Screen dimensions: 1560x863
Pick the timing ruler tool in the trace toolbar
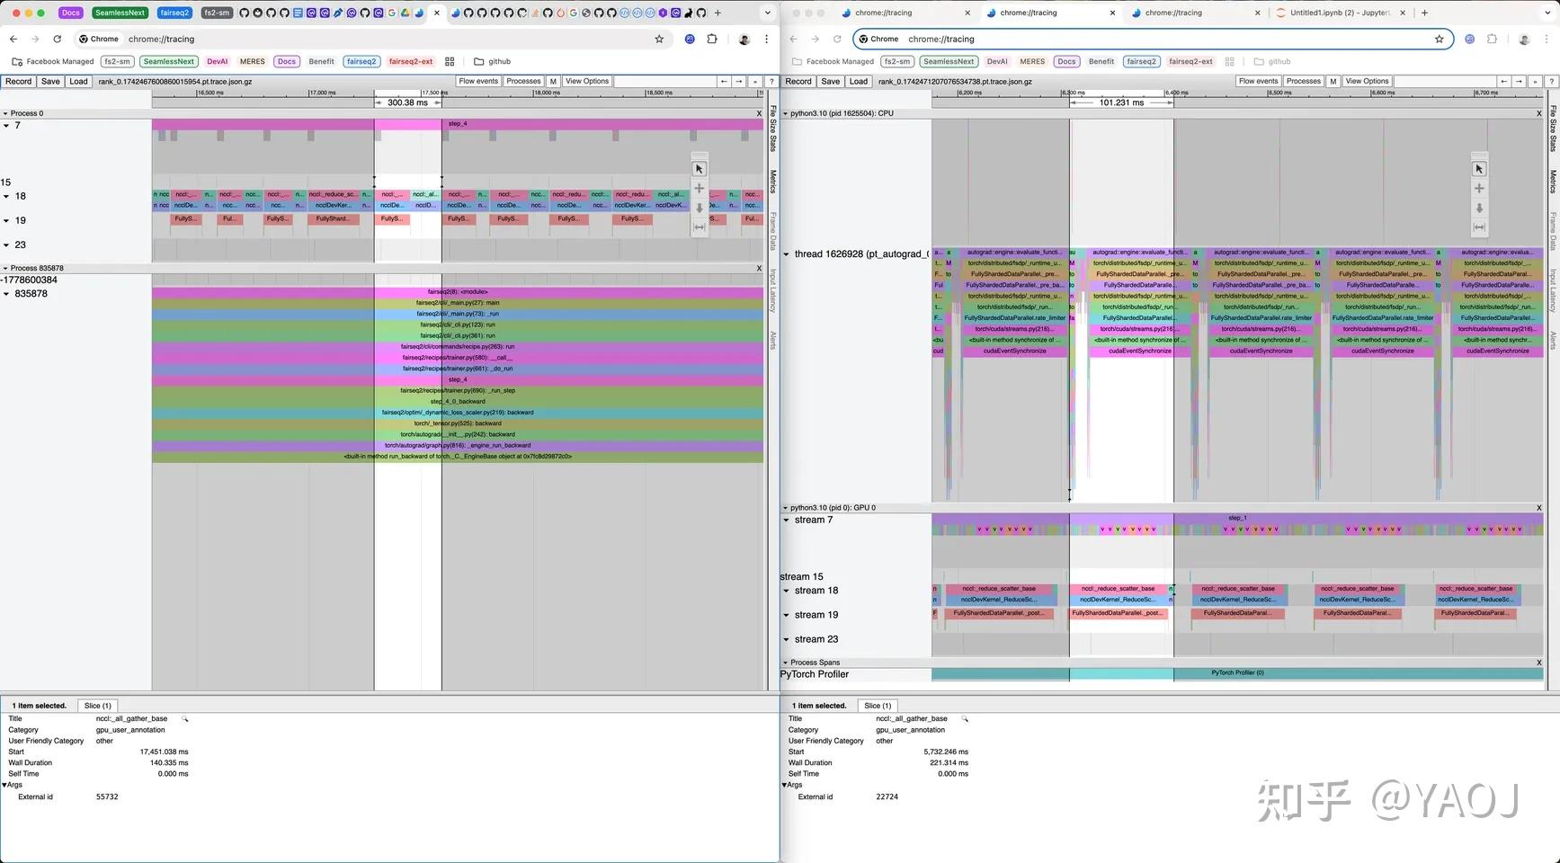tap(699, 227)
